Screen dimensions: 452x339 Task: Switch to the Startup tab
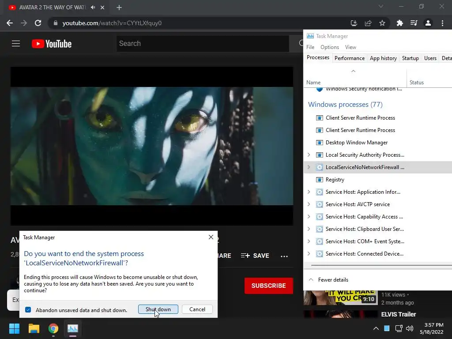click(410, 58)
